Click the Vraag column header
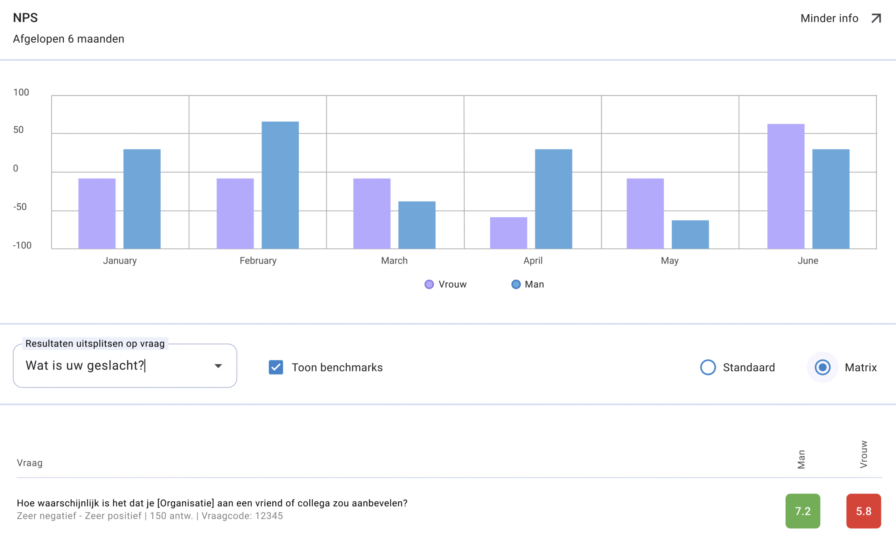The height and width of the screenshot is (560, 896). click(x=30, y=463)
